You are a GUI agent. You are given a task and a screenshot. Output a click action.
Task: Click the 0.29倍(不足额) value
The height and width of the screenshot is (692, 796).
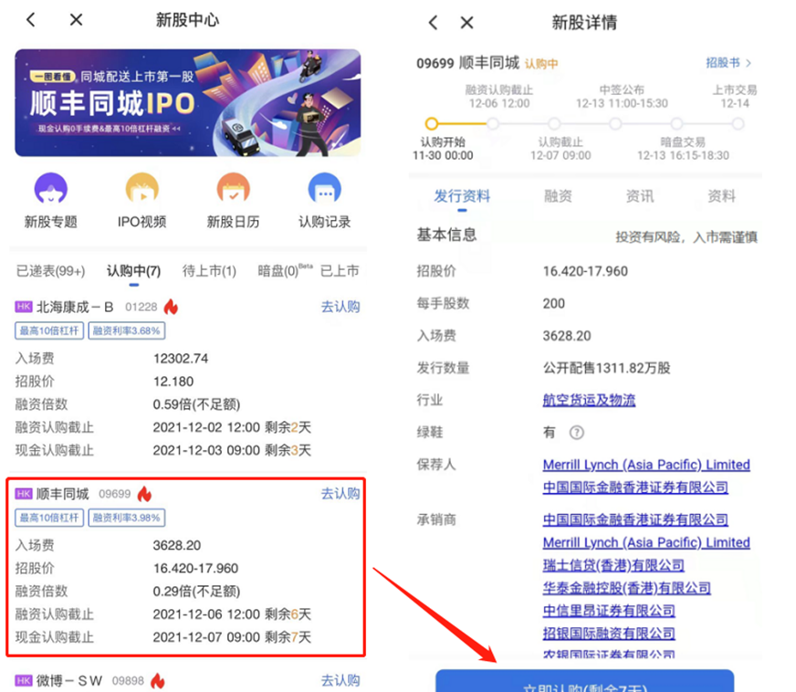tap(196, 592)
